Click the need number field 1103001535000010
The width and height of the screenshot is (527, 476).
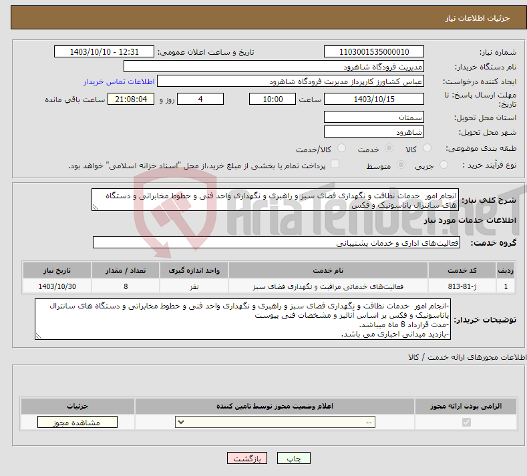pyautogui.click(x=374, y=51)
